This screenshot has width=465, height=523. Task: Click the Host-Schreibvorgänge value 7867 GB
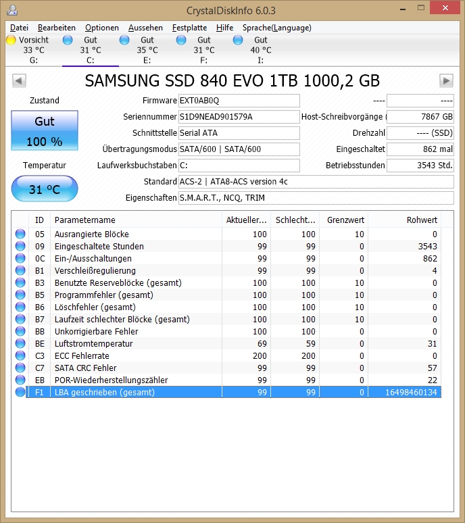[420, 117]
